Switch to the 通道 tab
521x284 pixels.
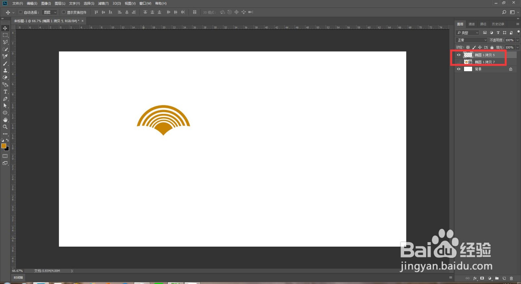[x=472, y=24]
